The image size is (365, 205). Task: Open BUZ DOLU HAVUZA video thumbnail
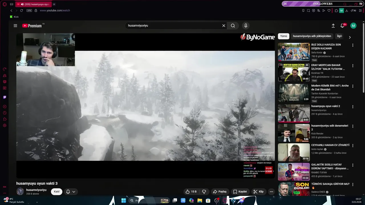click(x=294, y=52)
